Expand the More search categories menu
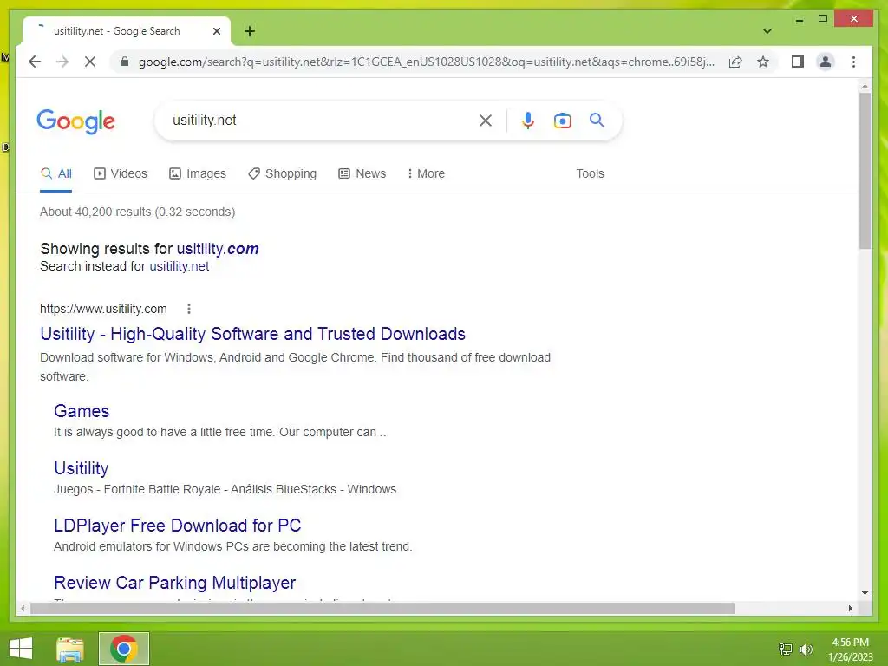This screenshot has width=888, height=666. click(x=426, y=173)
